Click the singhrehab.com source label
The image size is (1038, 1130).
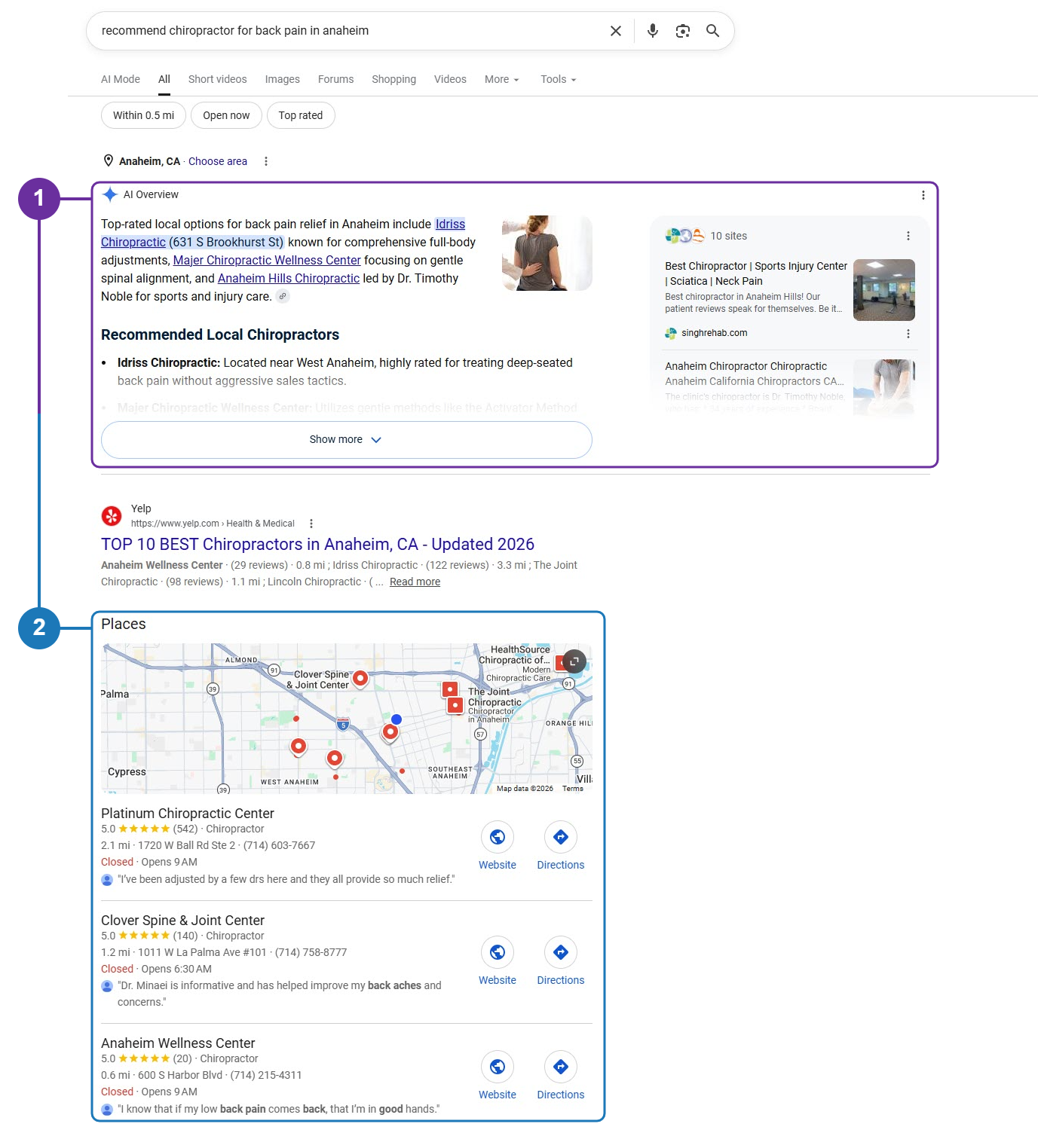pos(715,333)
